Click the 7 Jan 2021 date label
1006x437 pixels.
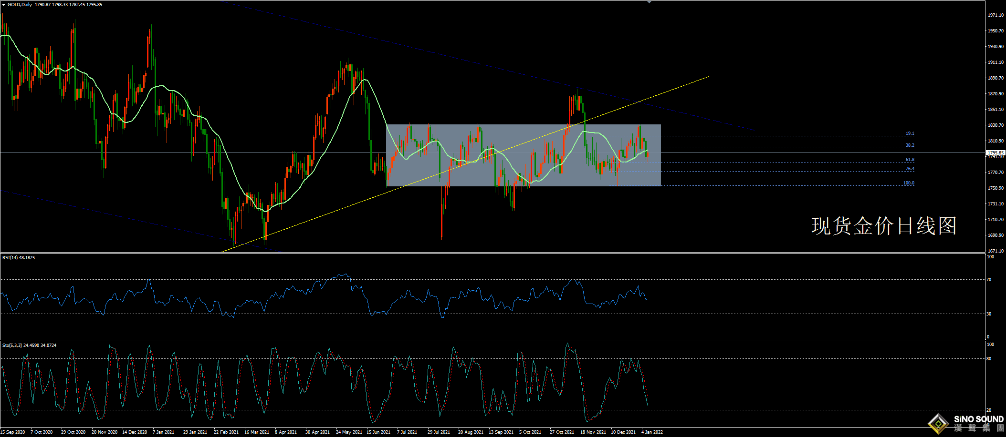164,432
